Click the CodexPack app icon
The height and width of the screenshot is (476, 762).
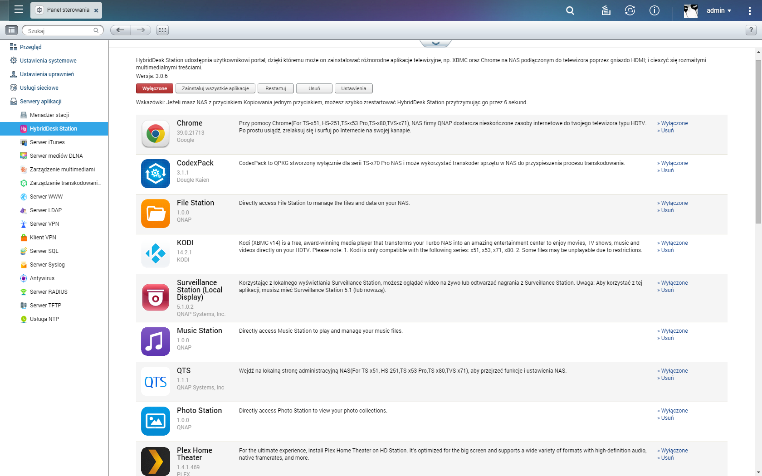[x=156, y=174]
